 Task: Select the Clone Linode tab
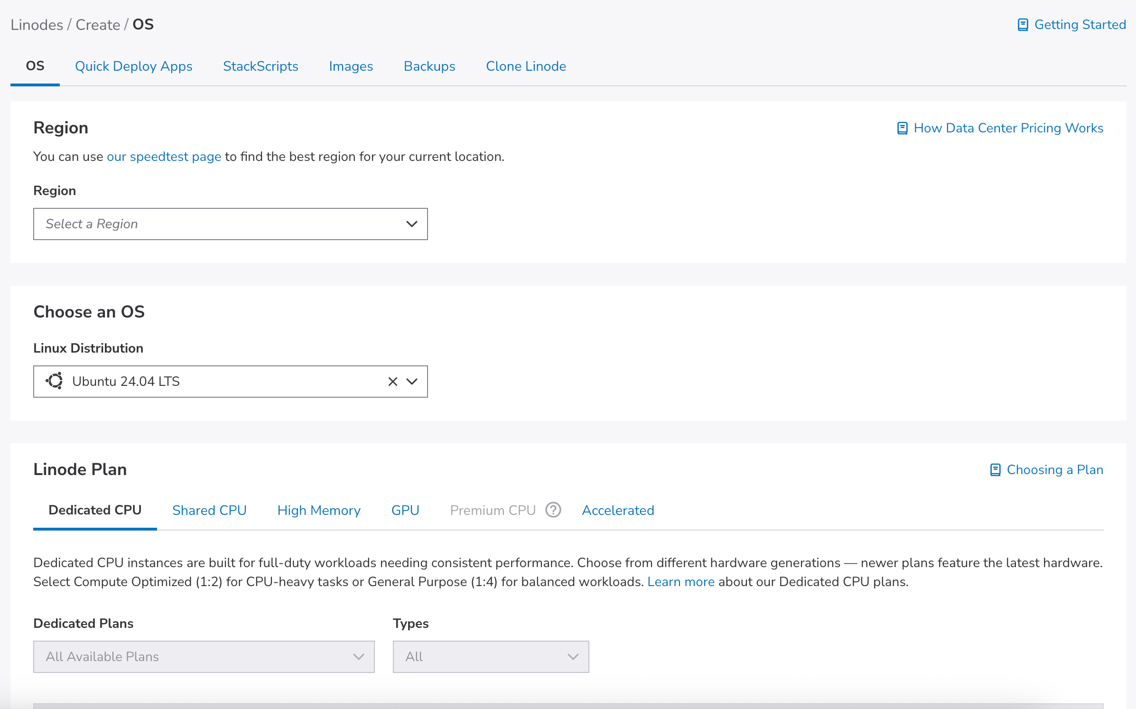(x=526, y=66)
